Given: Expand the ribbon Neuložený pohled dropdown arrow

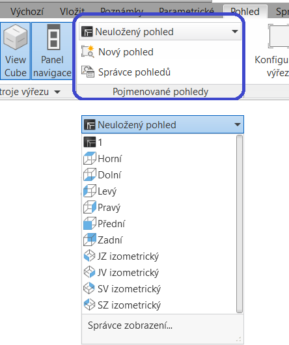Looking at the screenshot, I should [235, 31].
